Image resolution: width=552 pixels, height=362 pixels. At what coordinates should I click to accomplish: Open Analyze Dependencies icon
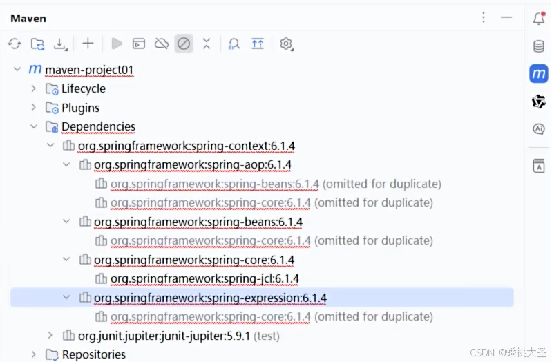(x=234, y=44)
